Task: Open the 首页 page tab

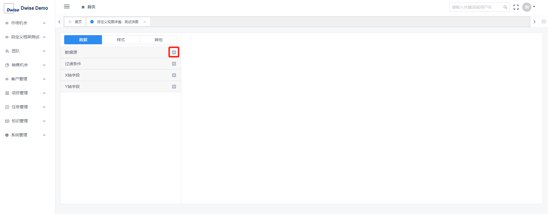Action: coord(75,22)
